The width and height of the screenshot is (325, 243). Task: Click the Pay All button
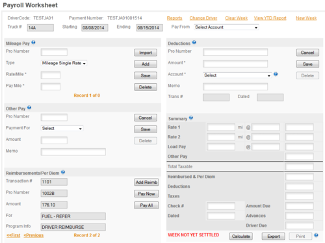click(x=146, y=205)
